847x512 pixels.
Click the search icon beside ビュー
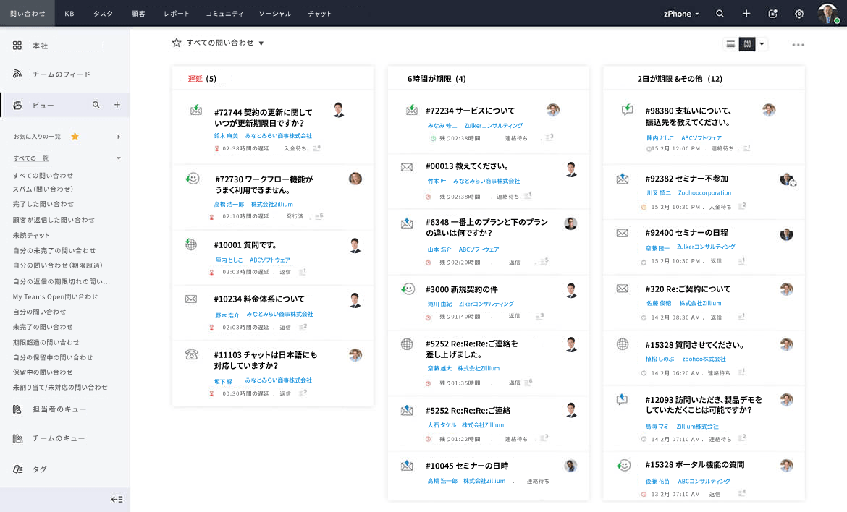click(96, 106)
